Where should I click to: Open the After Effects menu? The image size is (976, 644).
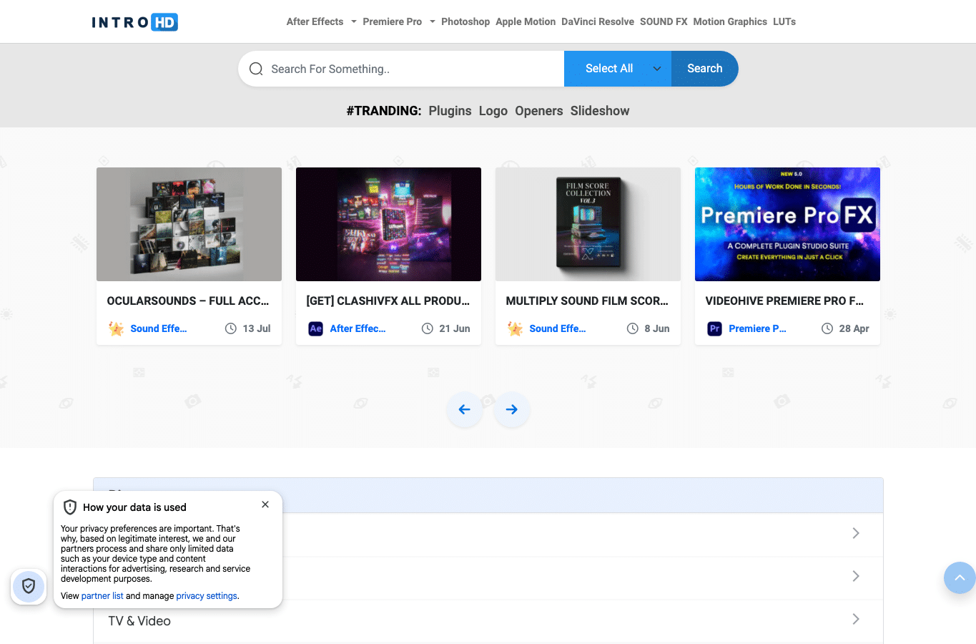315,21
